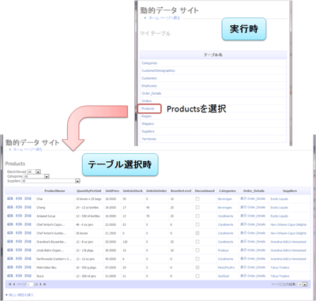Open Suppliers table in table list
316x301 pixels.
point(148,131)
